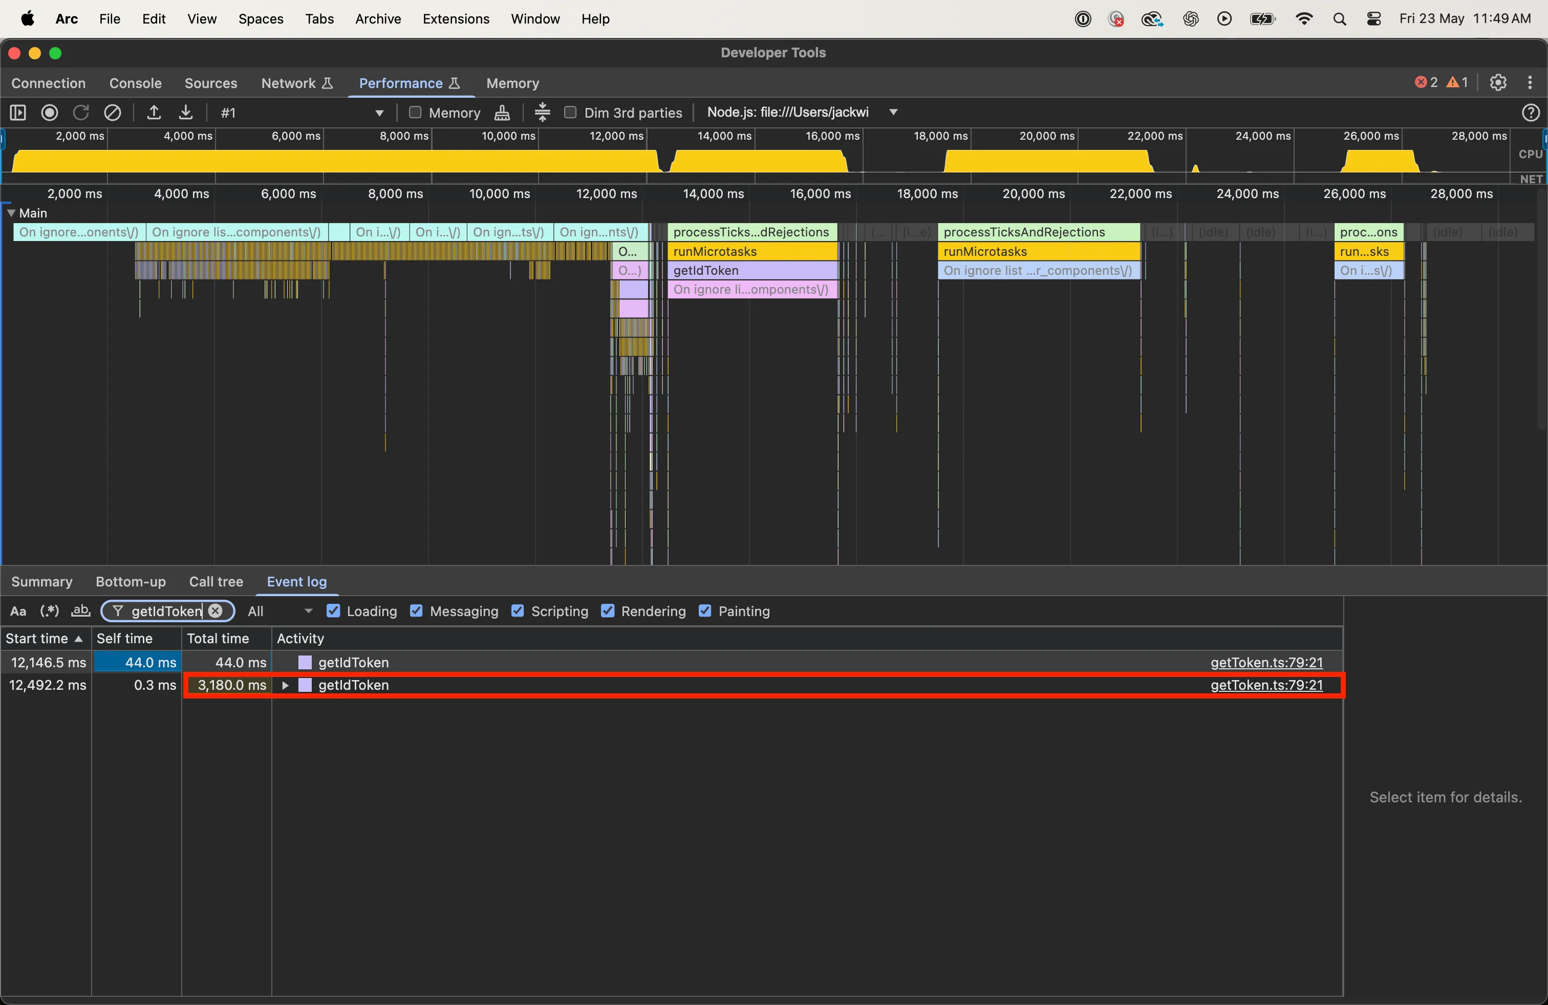Switch to the Bottom-up tab

point(131,582)
